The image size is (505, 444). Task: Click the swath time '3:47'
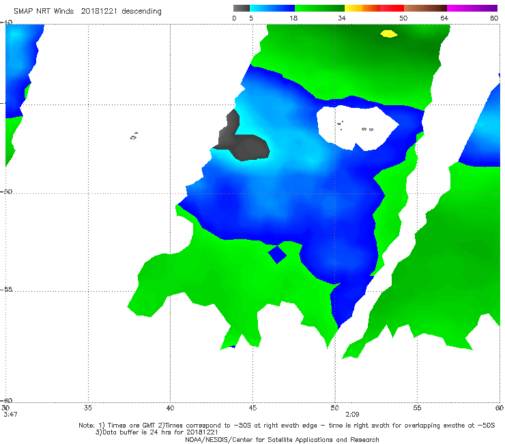tap(10, 415)
